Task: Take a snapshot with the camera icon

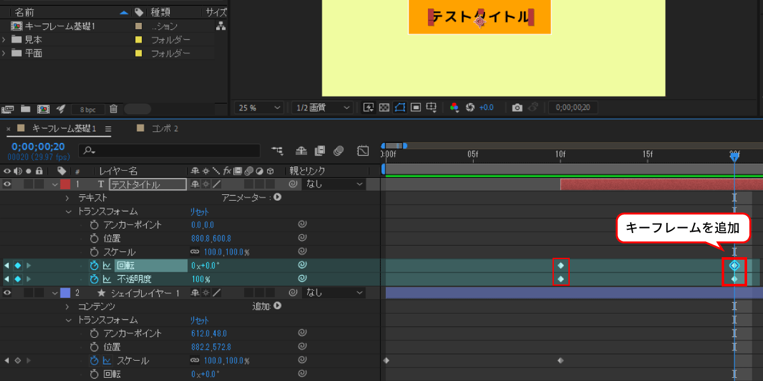Action: tap(518, 107)
